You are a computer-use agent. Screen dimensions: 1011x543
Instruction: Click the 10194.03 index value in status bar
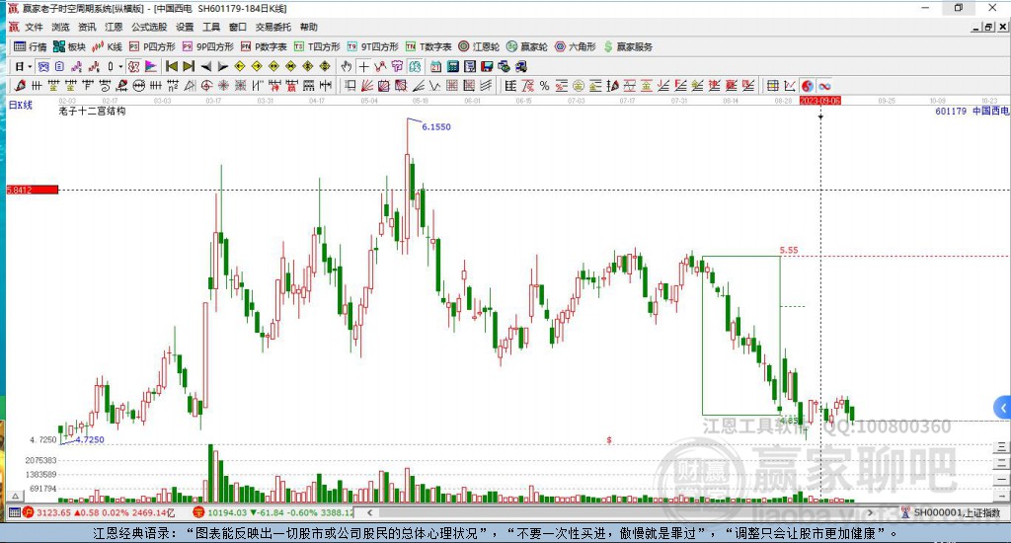click(228, 512)
